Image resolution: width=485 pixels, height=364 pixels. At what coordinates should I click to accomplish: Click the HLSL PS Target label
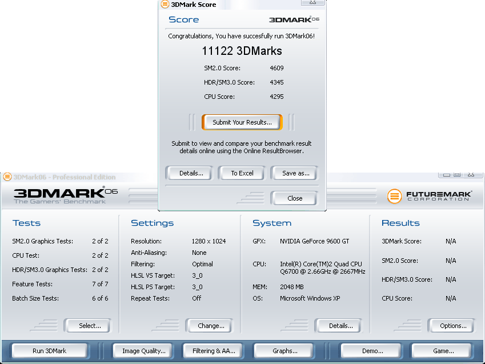[x=153, y=287]
